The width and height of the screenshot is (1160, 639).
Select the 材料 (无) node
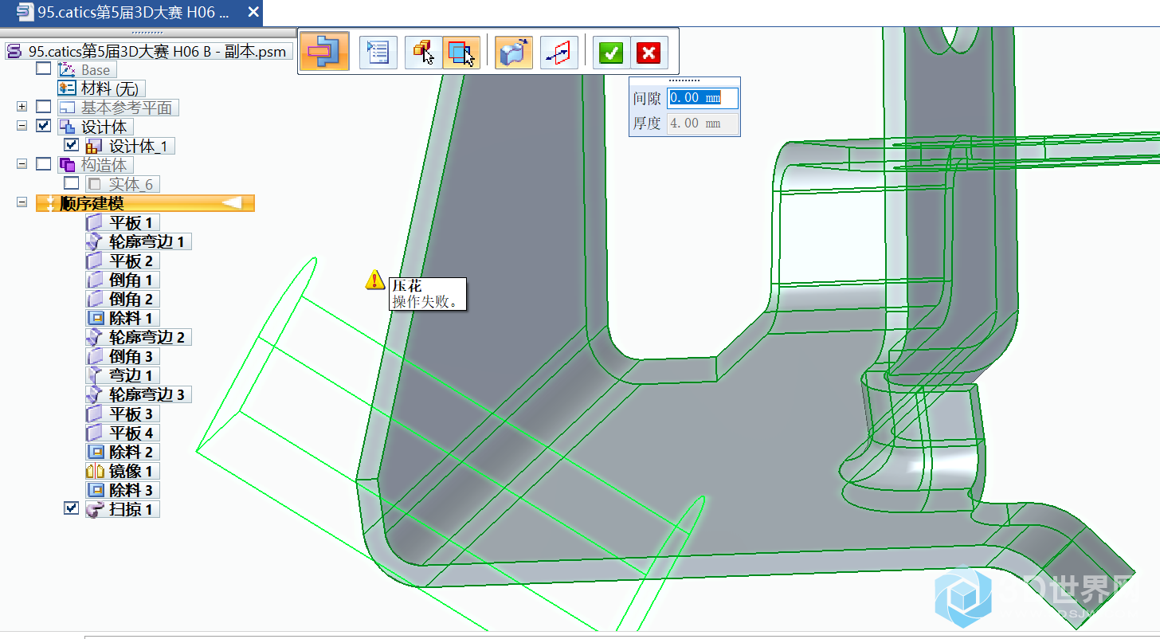pyautogui.click(x=102, y=88)
